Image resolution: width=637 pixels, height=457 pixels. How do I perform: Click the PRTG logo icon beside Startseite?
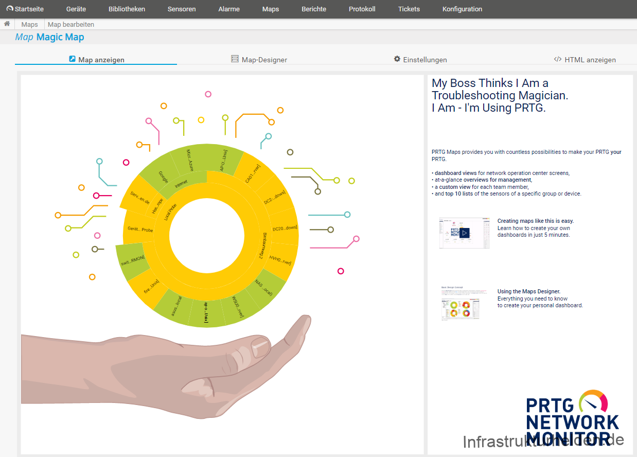coord(9,9)
